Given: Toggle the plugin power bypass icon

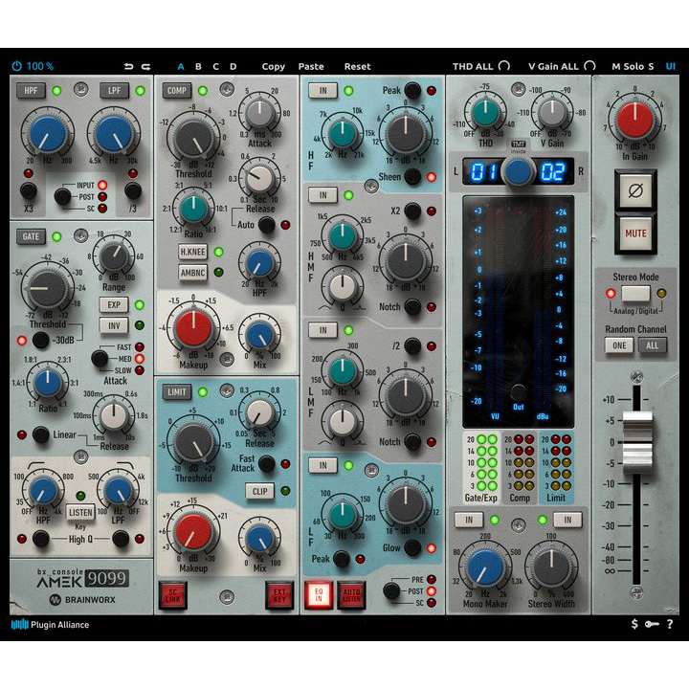Looking at the screenshot, I should tap(16, 66).
